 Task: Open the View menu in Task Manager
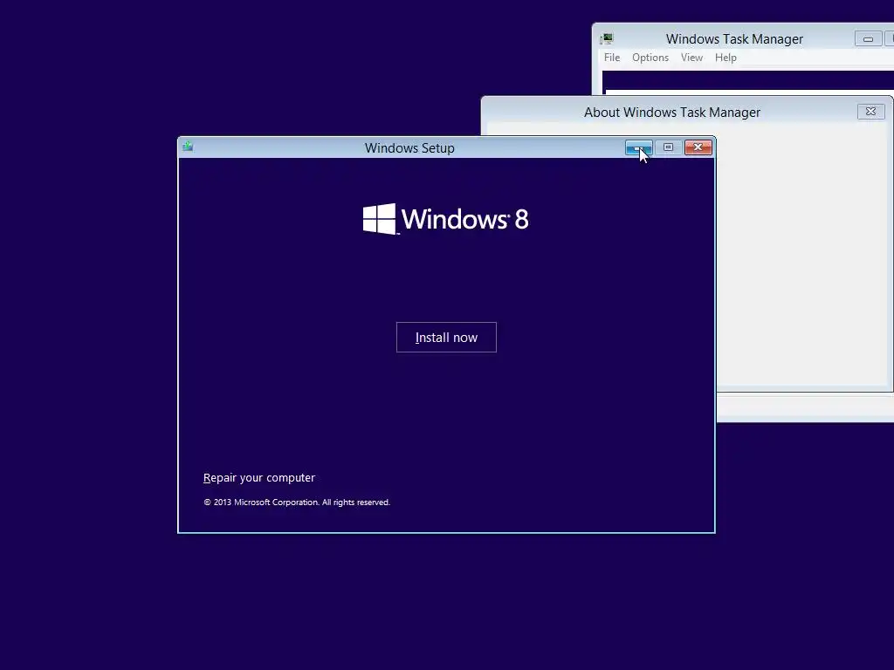tap(691, 58)
